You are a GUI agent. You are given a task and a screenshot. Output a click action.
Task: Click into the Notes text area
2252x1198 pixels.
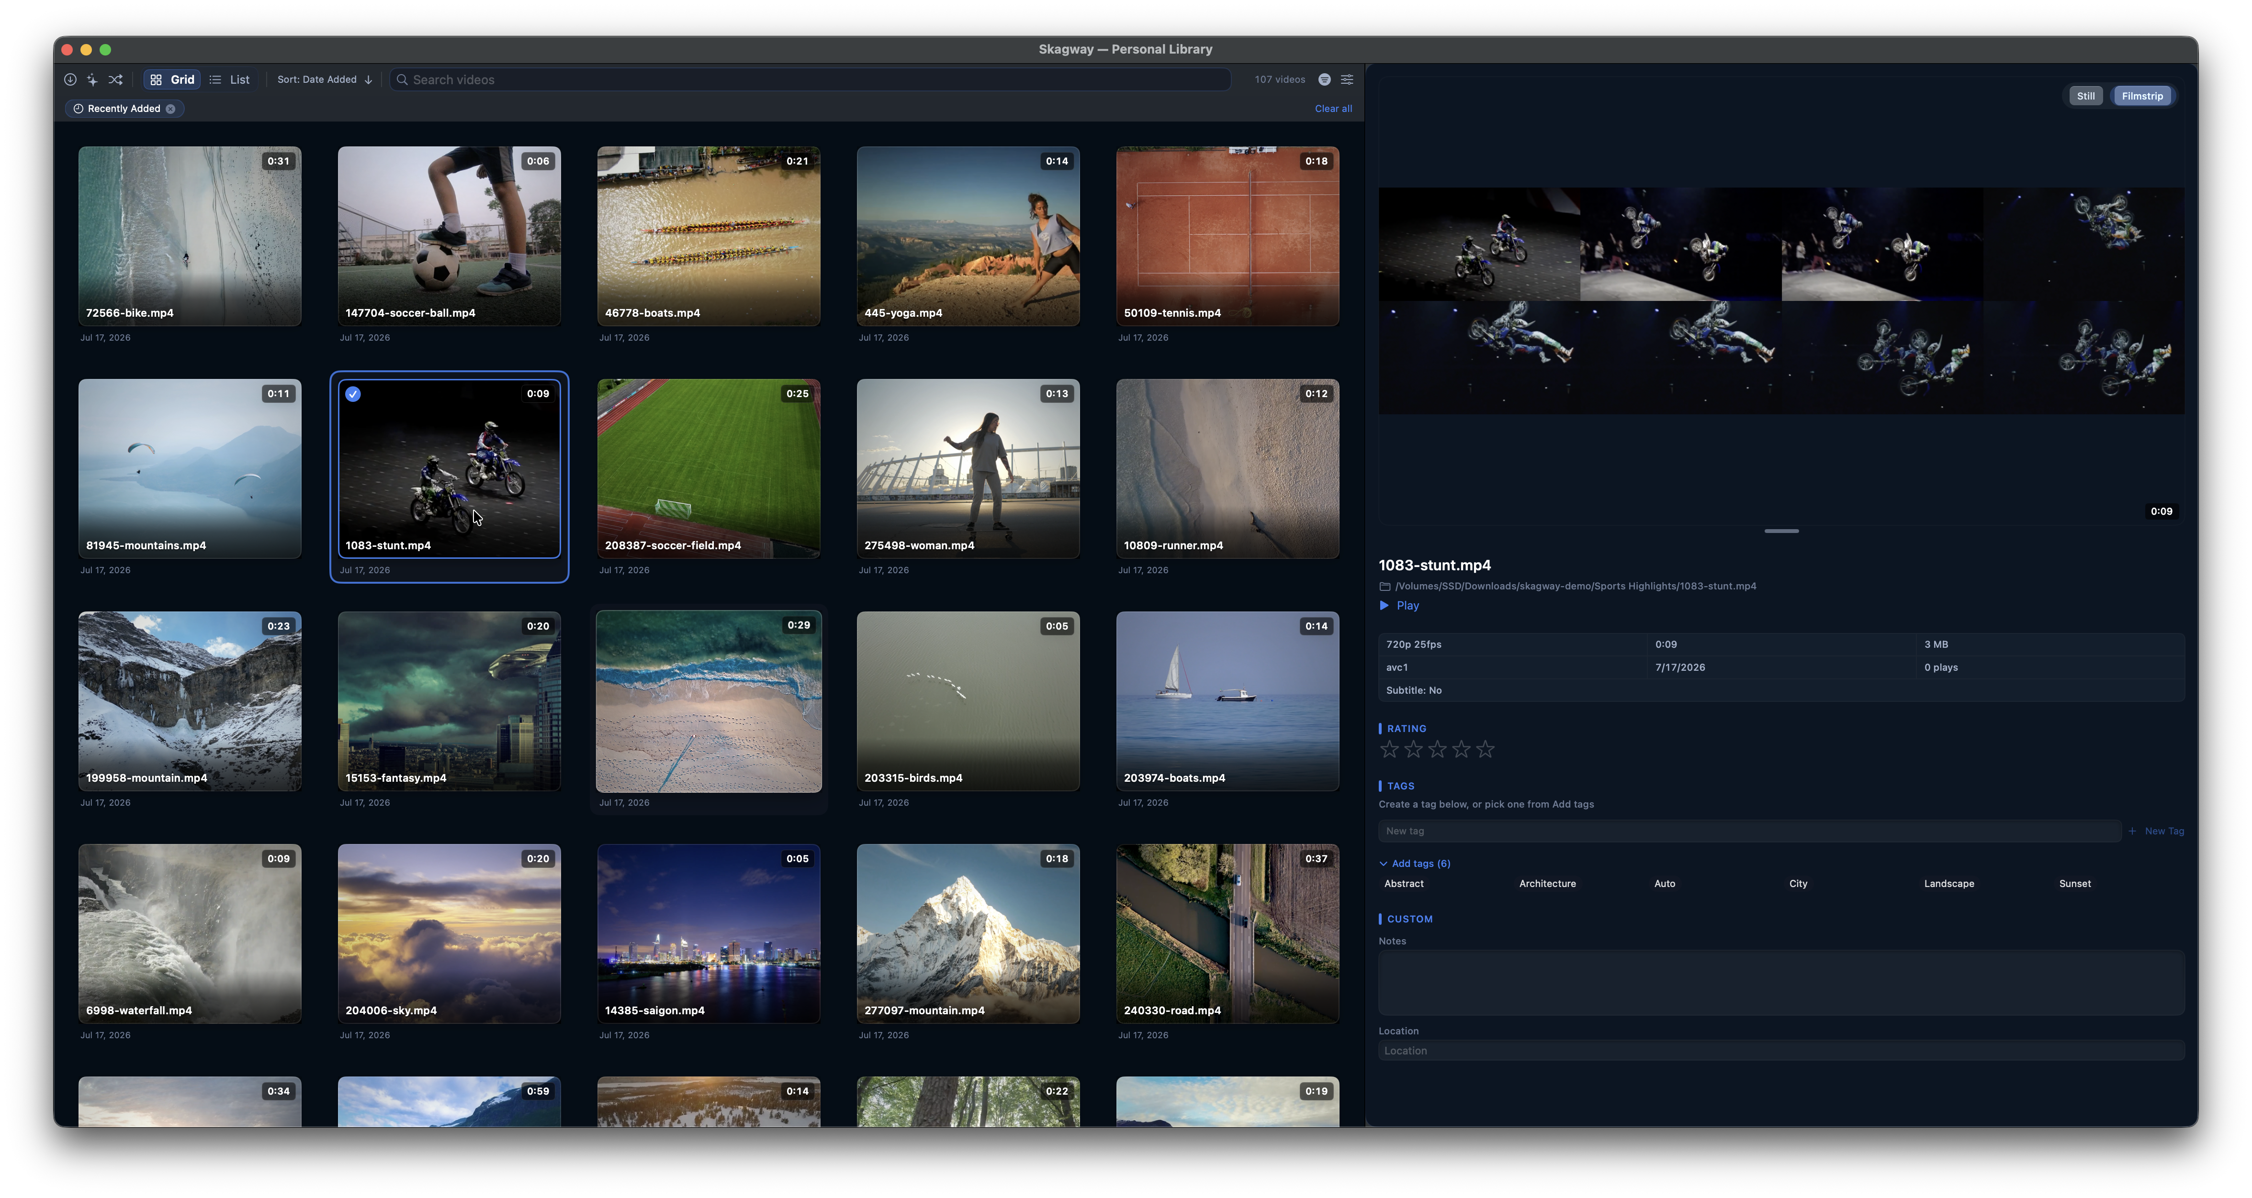click(x=1782, y=983)
